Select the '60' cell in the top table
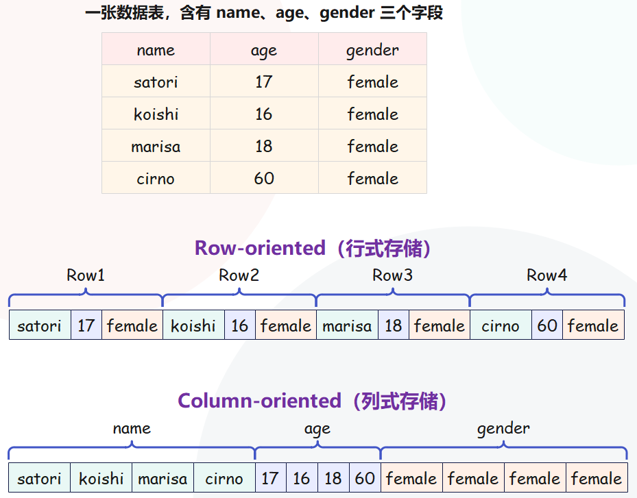Viewport: 637px width, 498px height. (264, 179)
